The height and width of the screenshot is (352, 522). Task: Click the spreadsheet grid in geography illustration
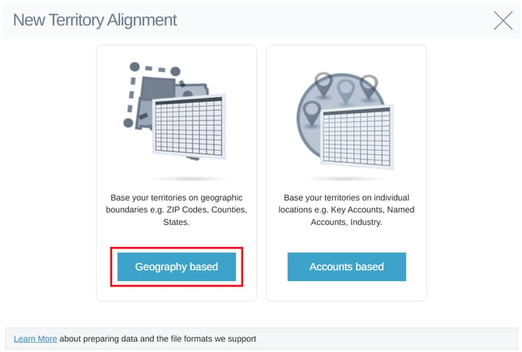click(x=189, y=127)
